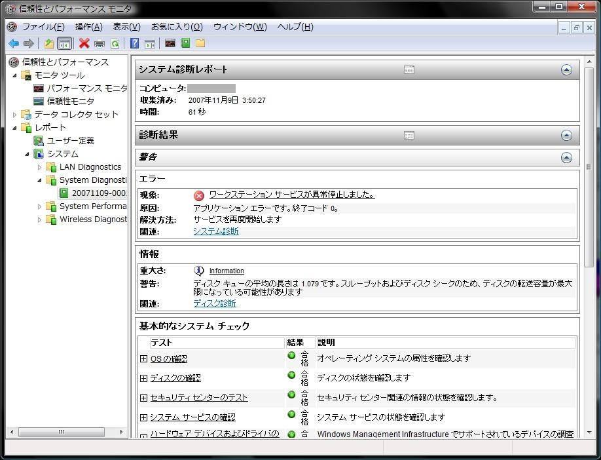This screenshot has height=460, width=601.
Task: Follow the システム診断 link
Action: [216, 231]
